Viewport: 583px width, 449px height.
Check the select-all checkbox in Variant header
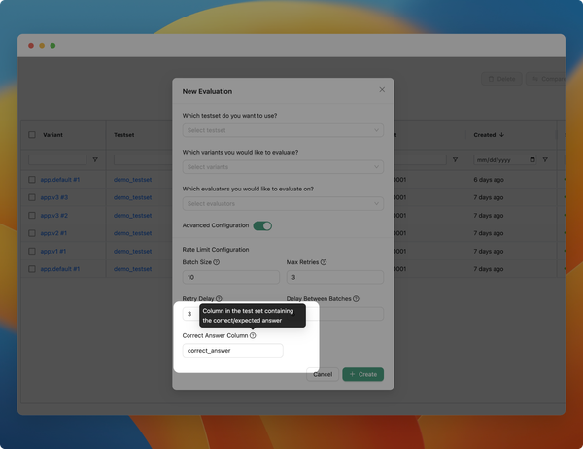click(x=32, y=135)
